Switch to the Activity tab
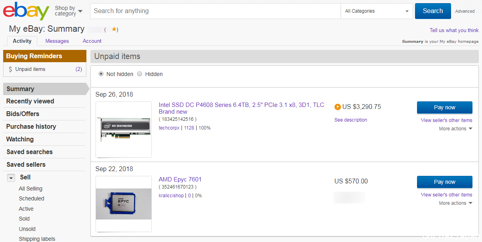Image resolution: width=482 pixels, height=242 pixels. (22, 41)
